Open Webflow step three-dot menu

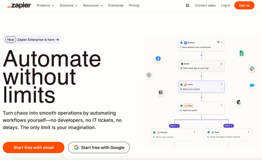(x=222, y=42)
